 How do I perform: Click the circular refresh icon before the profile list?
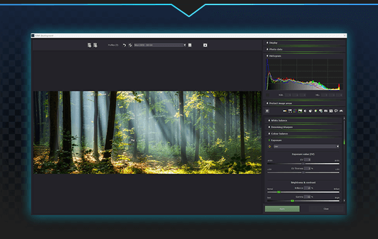coord(130,45)
